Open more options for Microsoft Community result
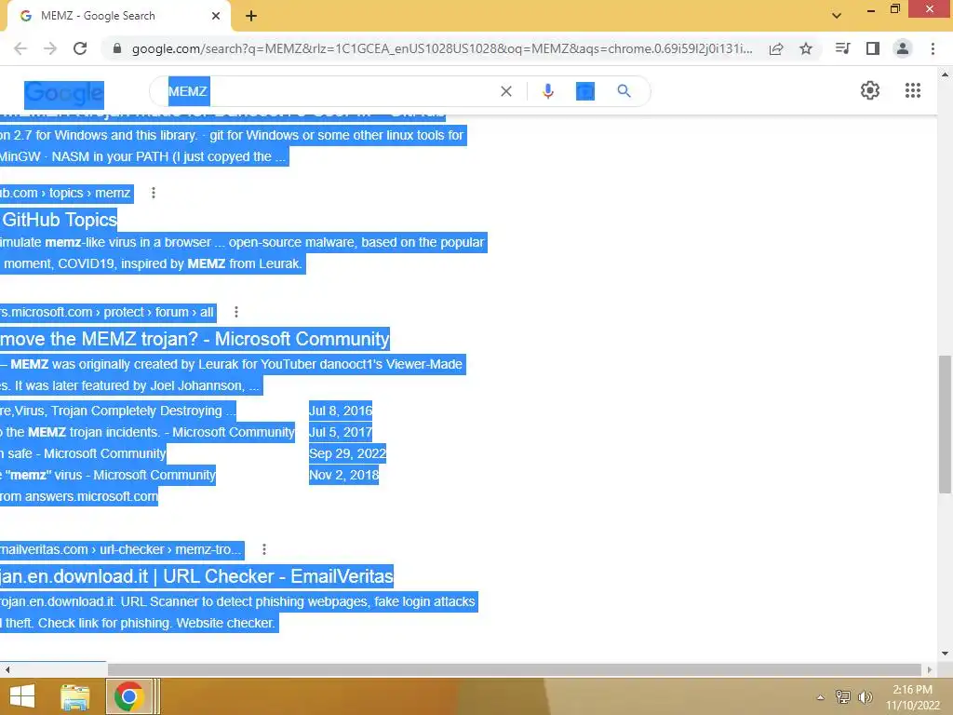953x715 pixels. [x=236, y=312]
